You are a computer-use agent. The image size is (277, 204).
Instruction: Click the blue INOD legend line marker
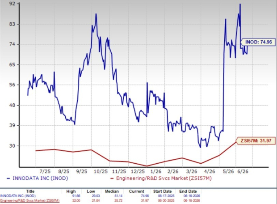point(8,178)
